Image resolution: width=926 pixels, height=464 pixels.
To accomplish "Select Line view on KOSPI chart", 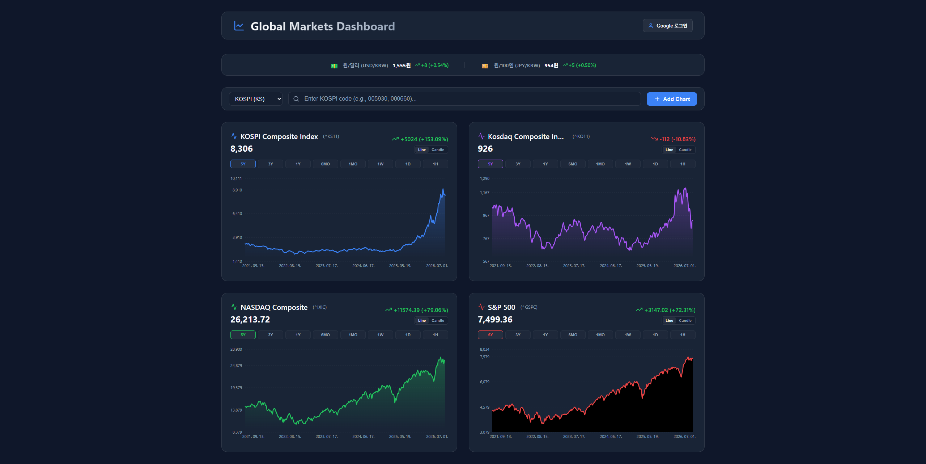I will tap(422, 150).
